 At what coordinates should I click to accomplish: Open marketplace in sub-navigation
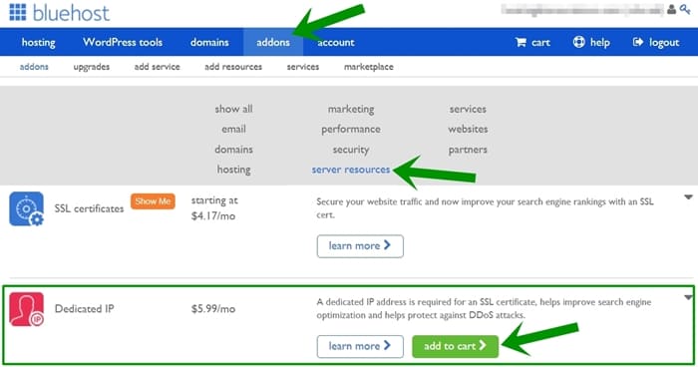point(369,67)
